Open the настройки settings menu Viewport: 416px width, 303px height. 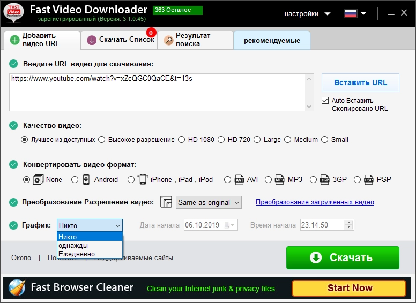tap(307, 14)
